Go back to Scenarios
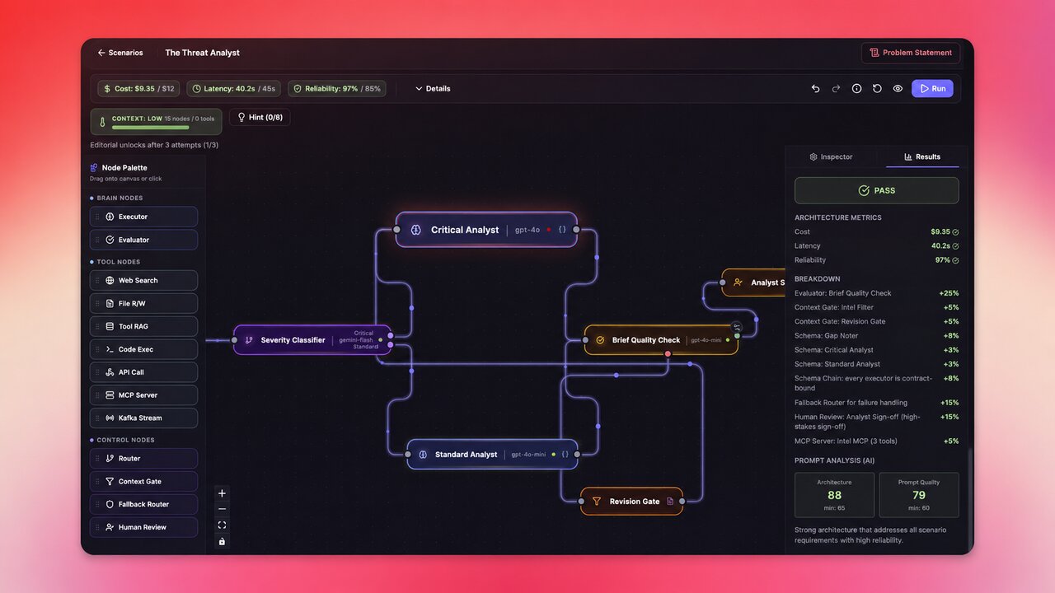This screenshot has height=593, width=1055. (x=120, y=53)
